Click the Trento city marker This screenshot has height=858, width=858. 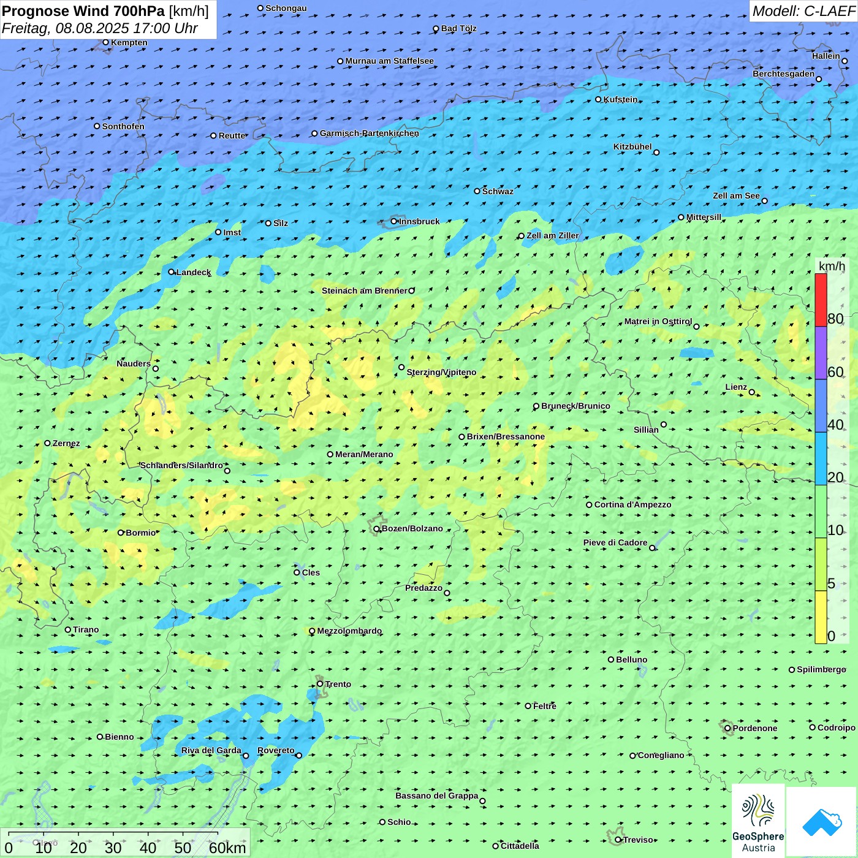tap(320, 684)
